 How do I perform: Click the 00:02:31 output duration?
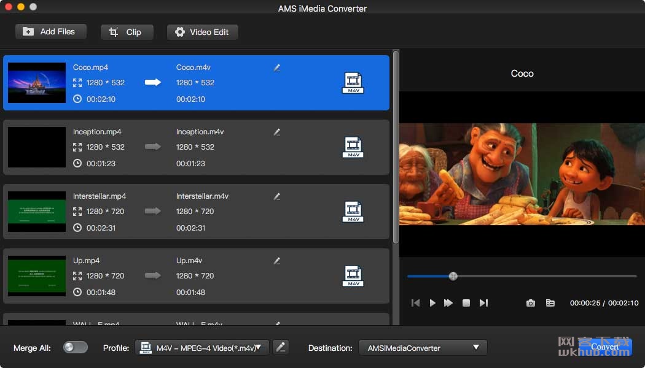(191, 228)
